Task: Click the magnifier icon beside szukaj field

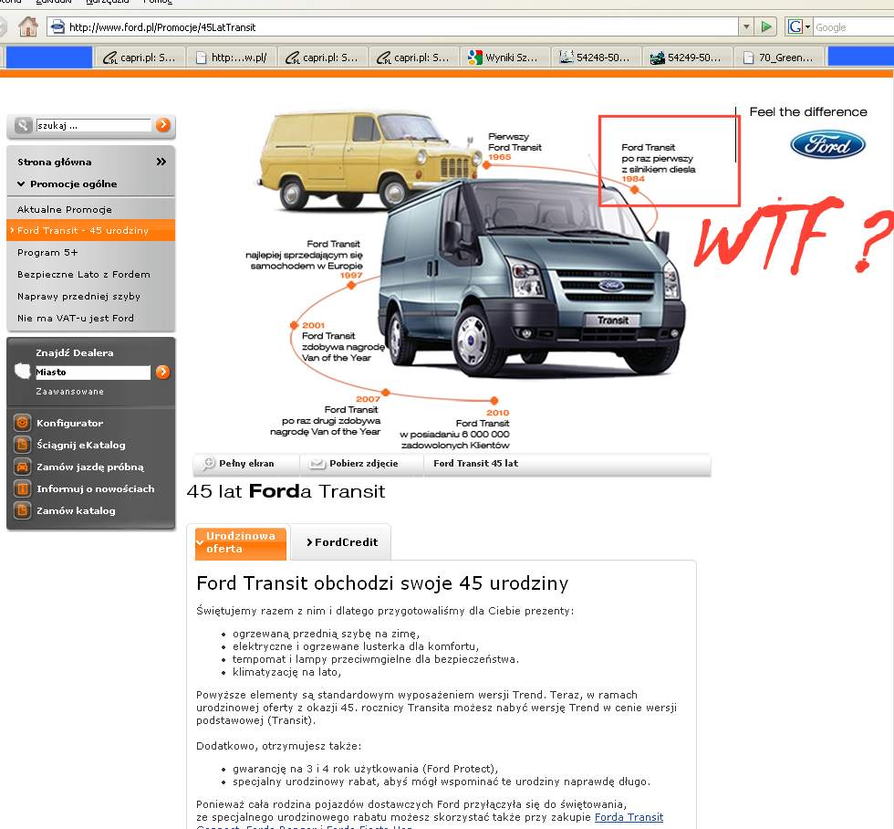Action: point(23,125)
